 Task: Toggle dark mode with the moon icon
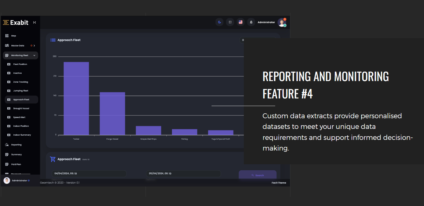(219, 22)
